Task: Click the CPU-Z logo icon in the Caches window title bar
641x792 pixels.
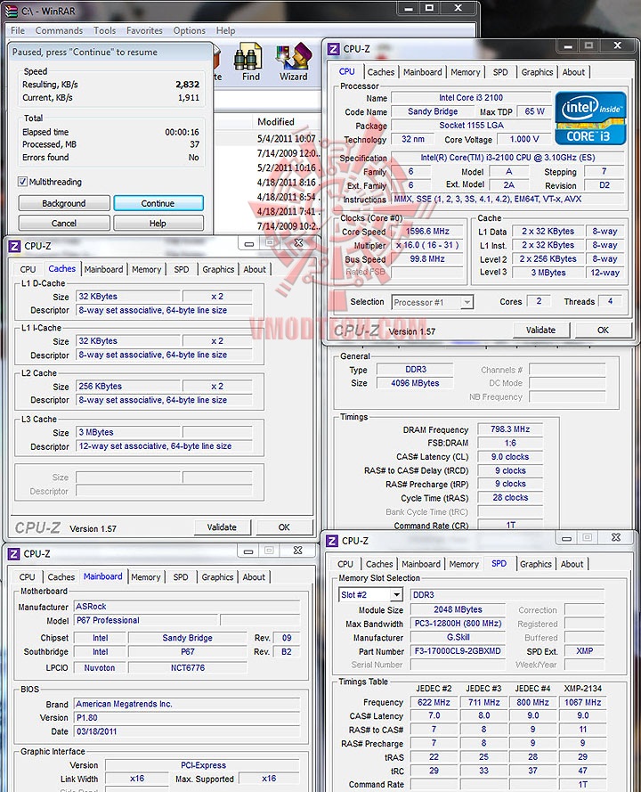Action: (14, 246)
